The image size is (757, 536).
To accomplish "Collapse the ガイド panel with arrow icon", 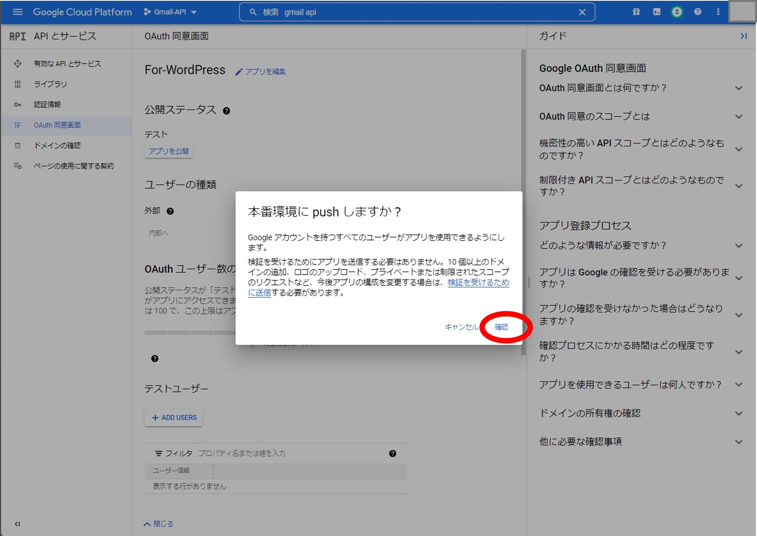I will click(x=743, y=36).
